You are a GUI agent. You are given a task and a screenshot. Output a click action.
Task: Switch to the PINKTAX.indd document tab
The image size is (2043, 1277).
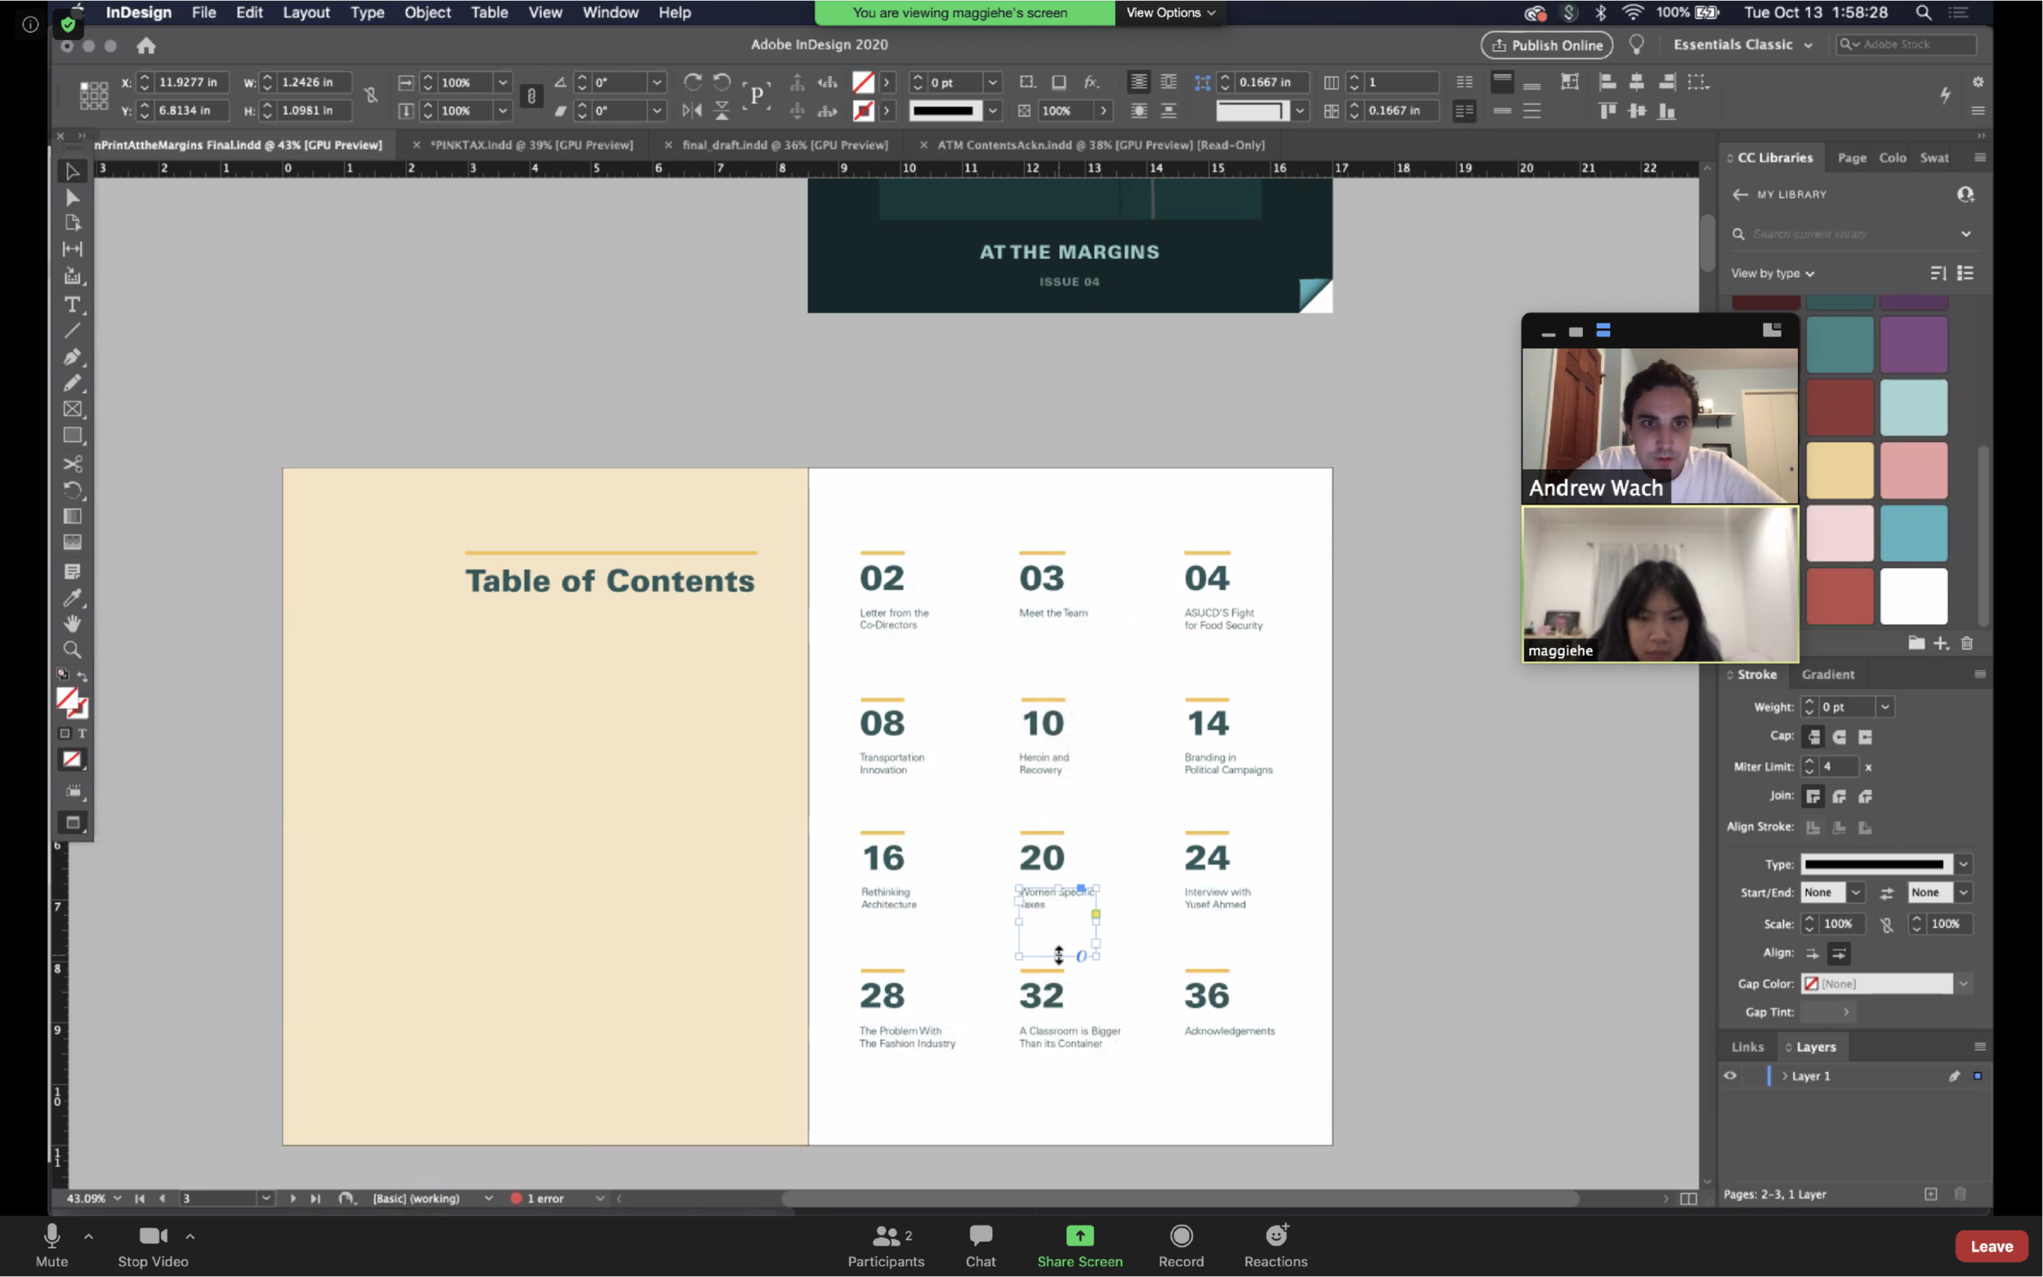(530, 145)
